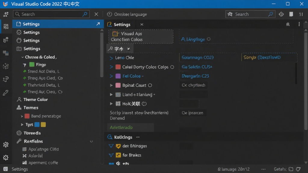Click the purple swatch of Eel Colos

pyautogui.click(x=118, y=76)
